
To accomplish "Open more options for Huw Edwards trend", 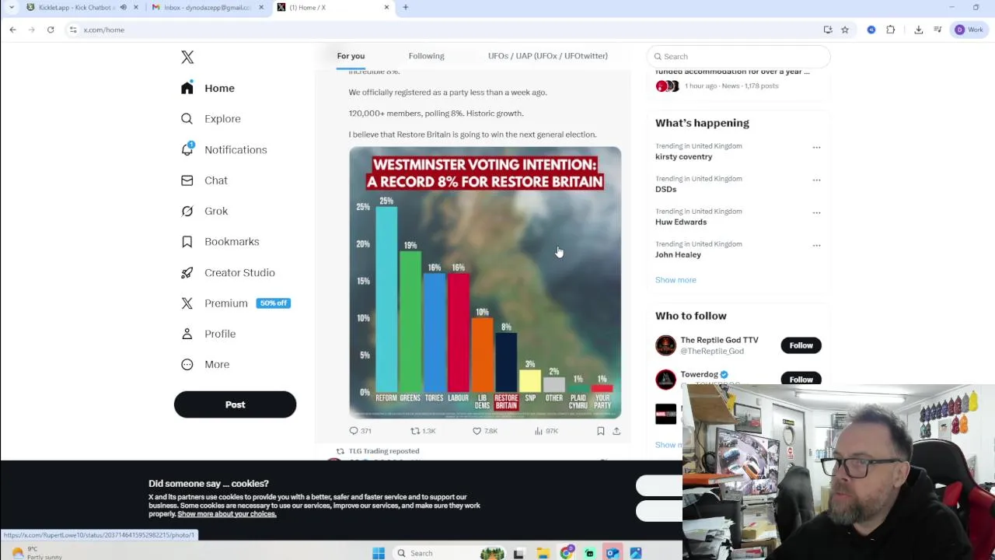I will pyautogui.click(x=816, y=212).
